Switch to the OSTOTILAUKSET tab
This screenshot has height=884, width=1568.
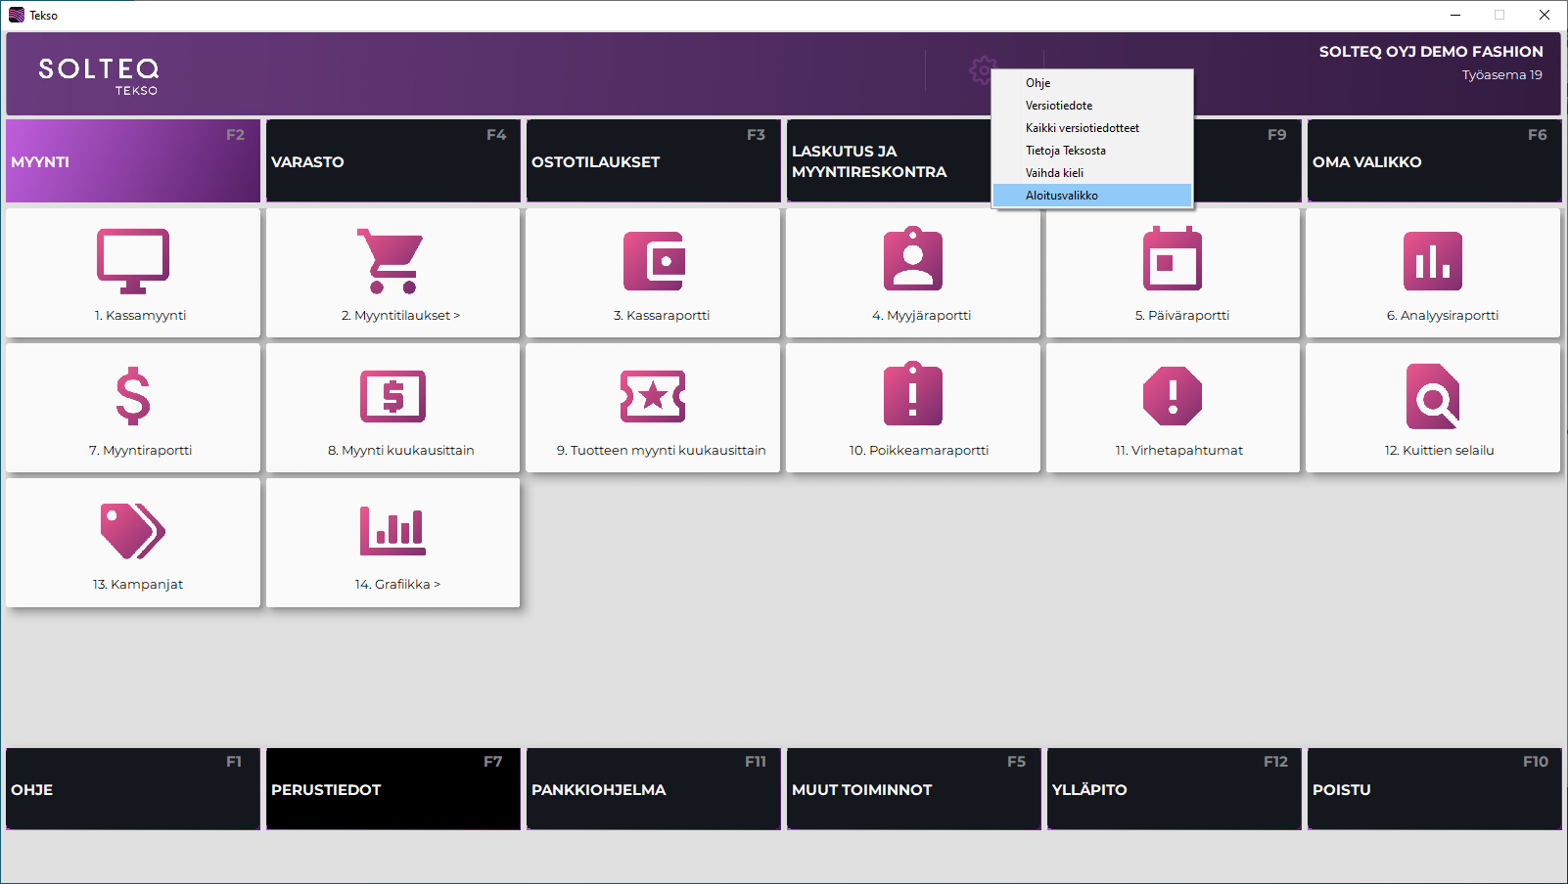coord(653,161)
